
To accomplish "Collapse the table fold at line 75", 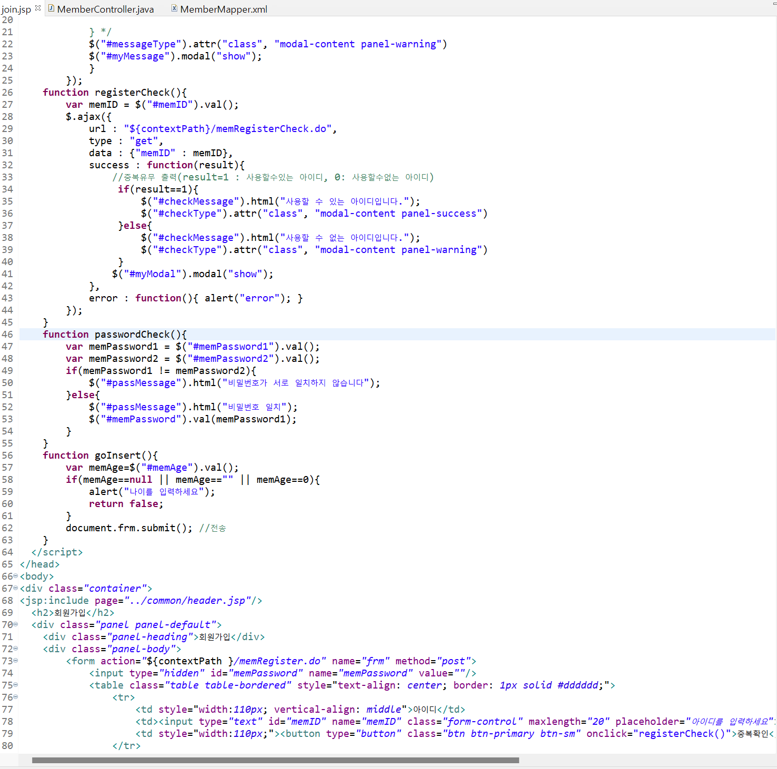I will pos(16,685).
